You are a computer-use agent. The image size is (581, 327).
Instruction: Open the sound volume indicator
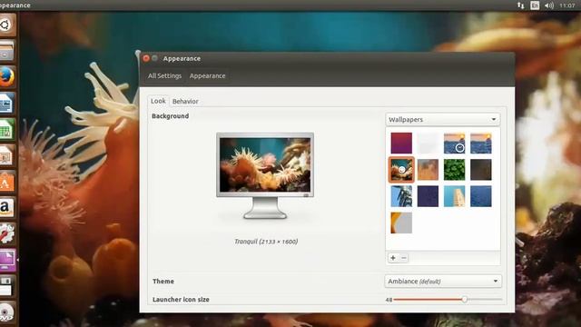(x=548, y=5)
